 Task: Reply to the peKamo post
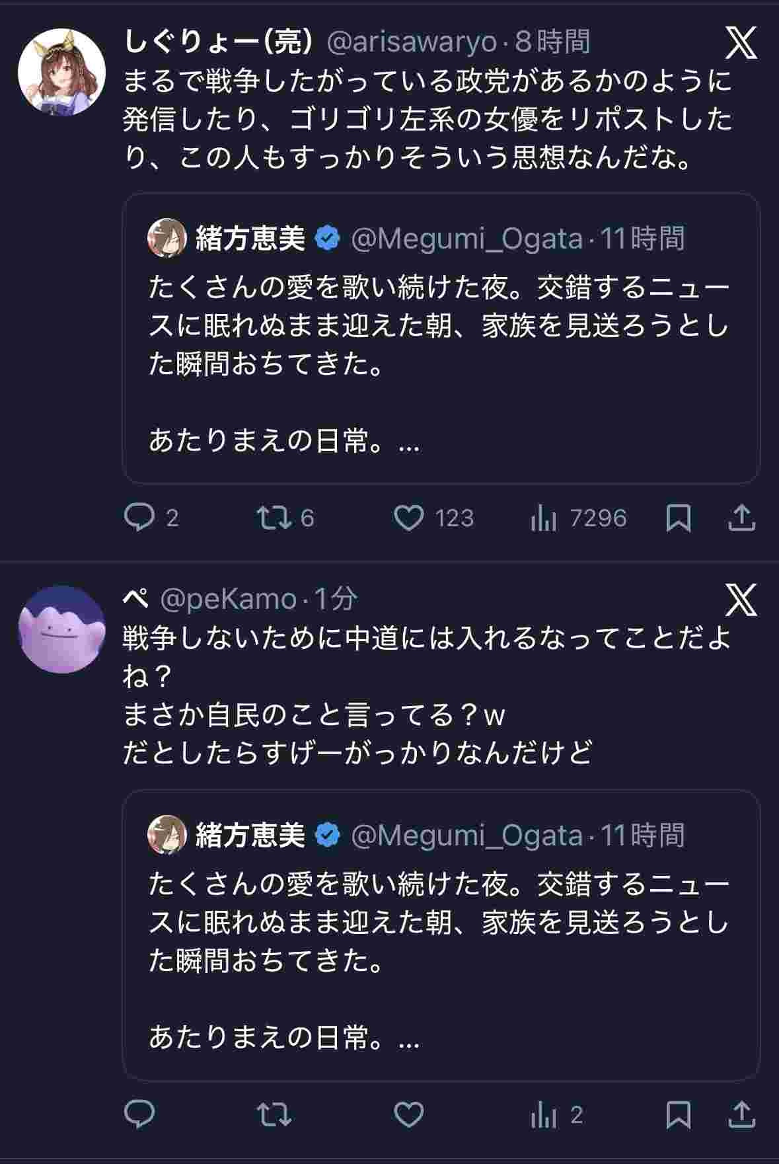point(139,1115)
